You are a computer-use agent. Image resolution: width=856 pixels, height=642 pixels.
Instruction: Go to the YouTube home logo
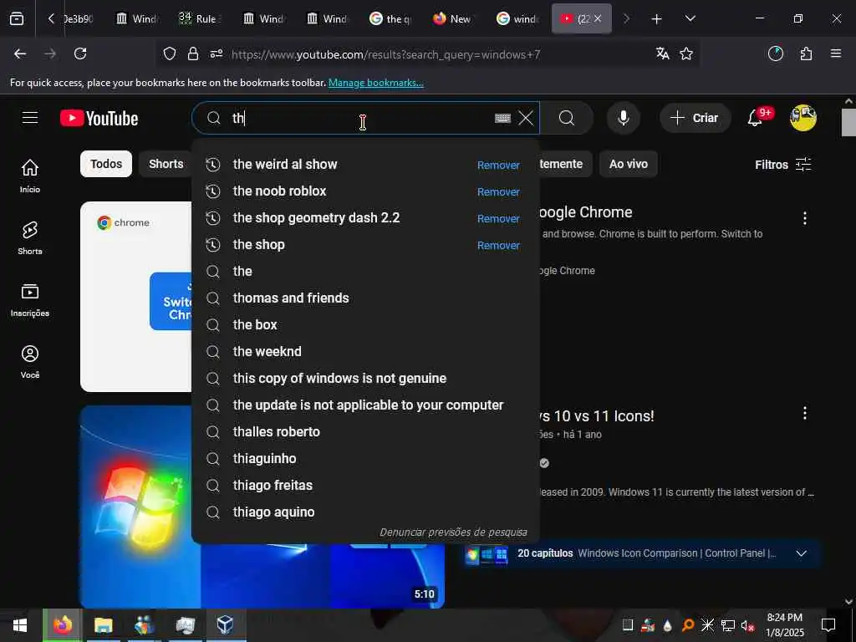click(99, 119)
